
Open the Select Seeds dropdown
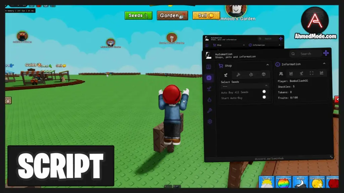pos(245,86)
